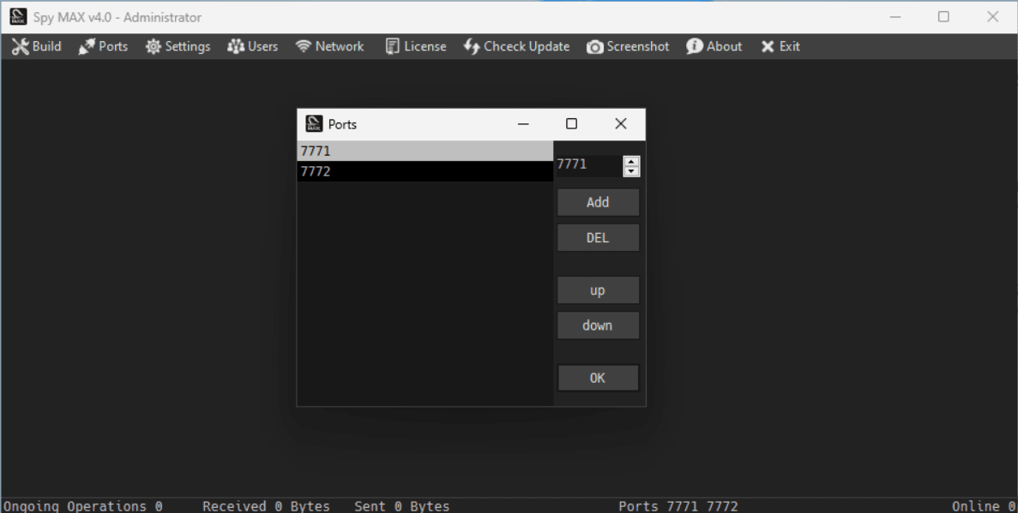Click the Add button
The image size is (1018, 513).
(598, 202)
